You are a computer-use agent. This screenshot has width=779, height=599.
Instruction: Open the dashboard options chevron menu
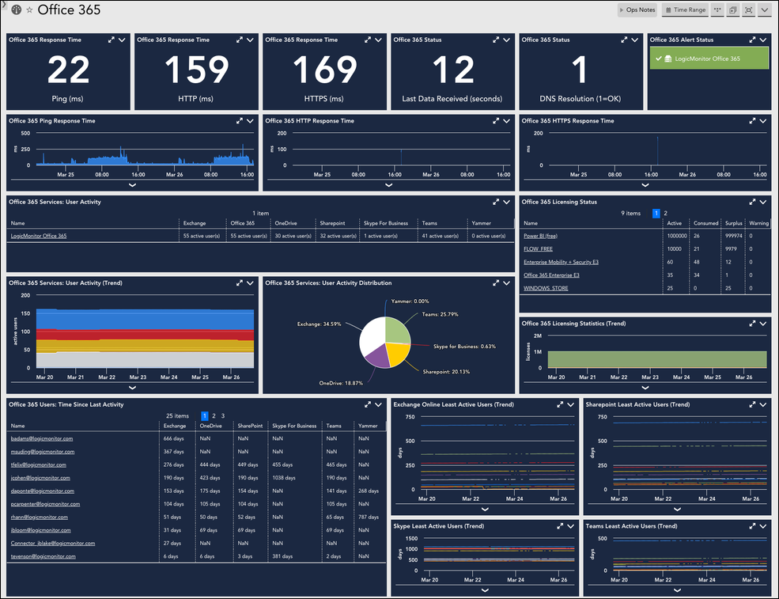pos(765,10)
